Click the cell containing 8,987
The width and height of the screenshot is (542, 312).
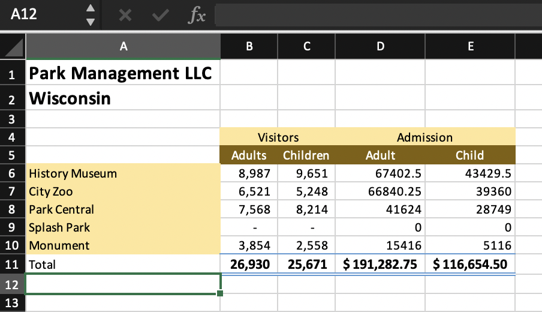pyautogui.click(x=249, y=173)
